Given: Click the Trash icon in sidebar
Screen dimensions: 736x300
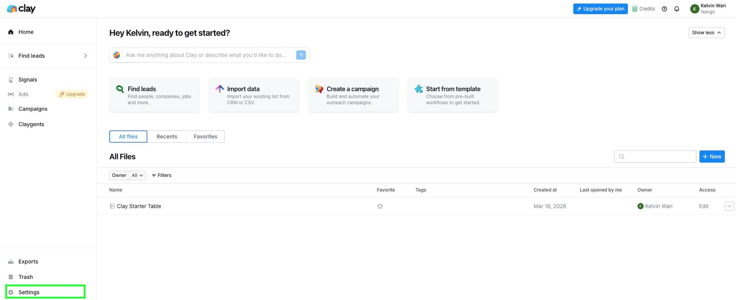Looking at the screenshot, I should click(11, 277).
